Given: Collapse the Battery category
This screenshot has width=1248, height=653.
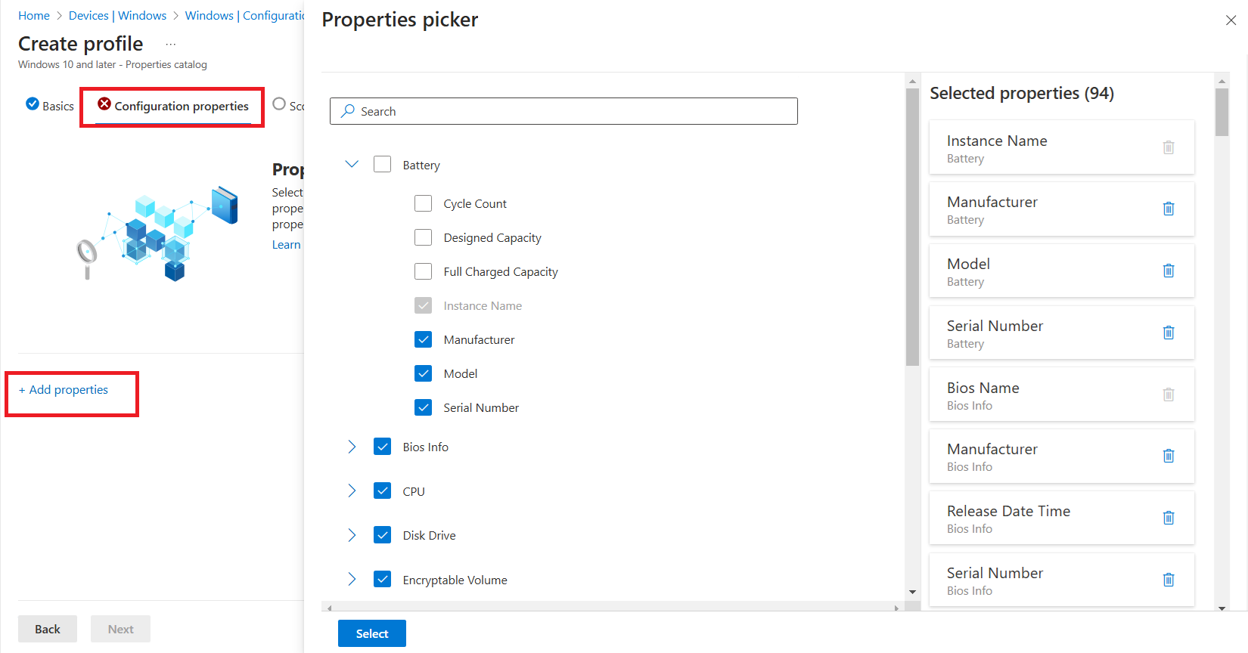Looking at the screenshot, I should pyautogui.click(x=352, y=164).
